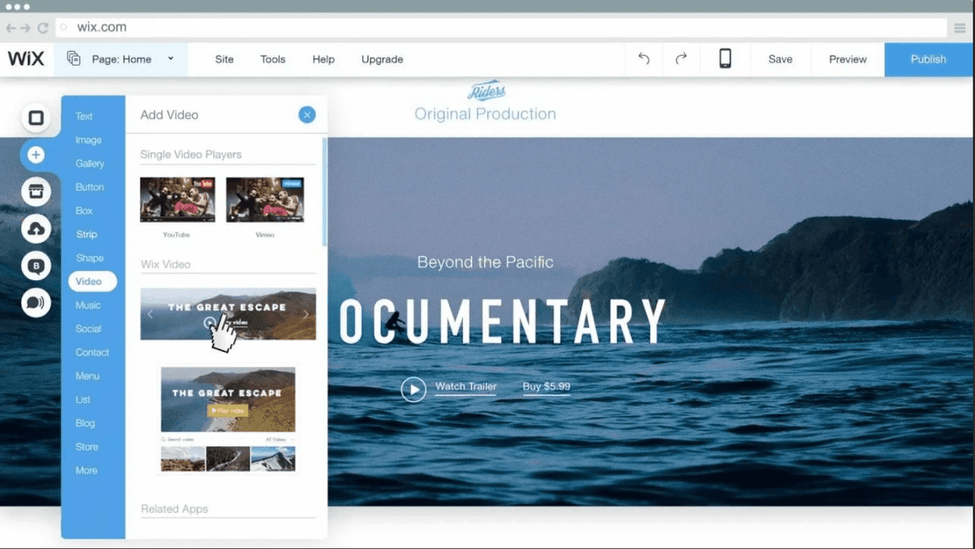Select Gallery in the Add panel list
This screenshot has width=975, height=549.
click(90, 163)
